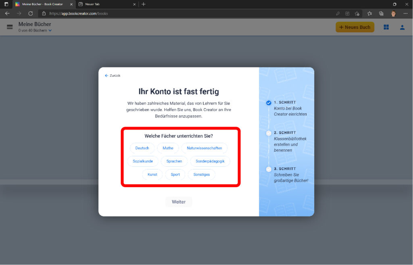Toggle the Naturwissenschaften subject chip

(x=204, y=148)
